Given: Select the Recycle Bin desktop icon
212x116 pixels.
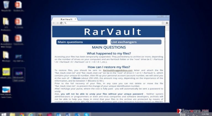Looking at the screenshot, I should (6, 6).
